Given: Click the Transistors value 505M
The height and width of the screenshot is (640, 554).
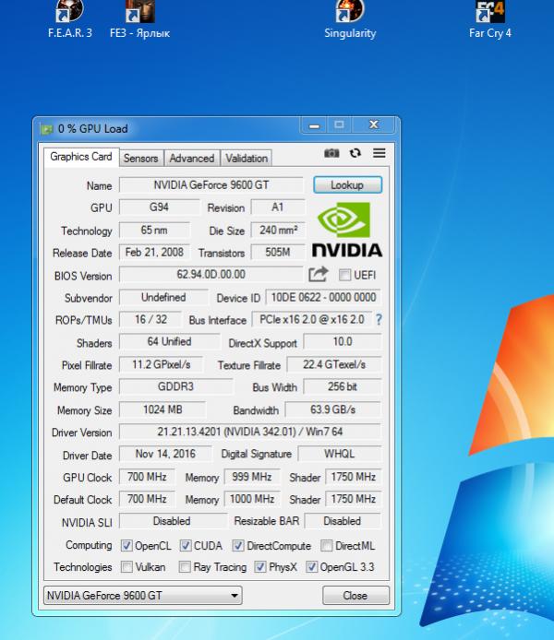Looking at the screenshot, I should [278, 253].
